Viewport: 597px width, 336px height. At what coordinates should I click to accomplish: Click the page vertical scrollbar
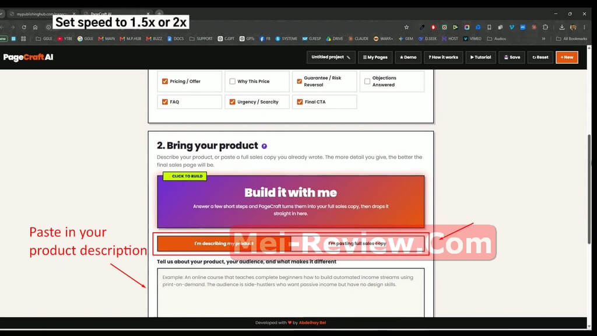point(589,190)
